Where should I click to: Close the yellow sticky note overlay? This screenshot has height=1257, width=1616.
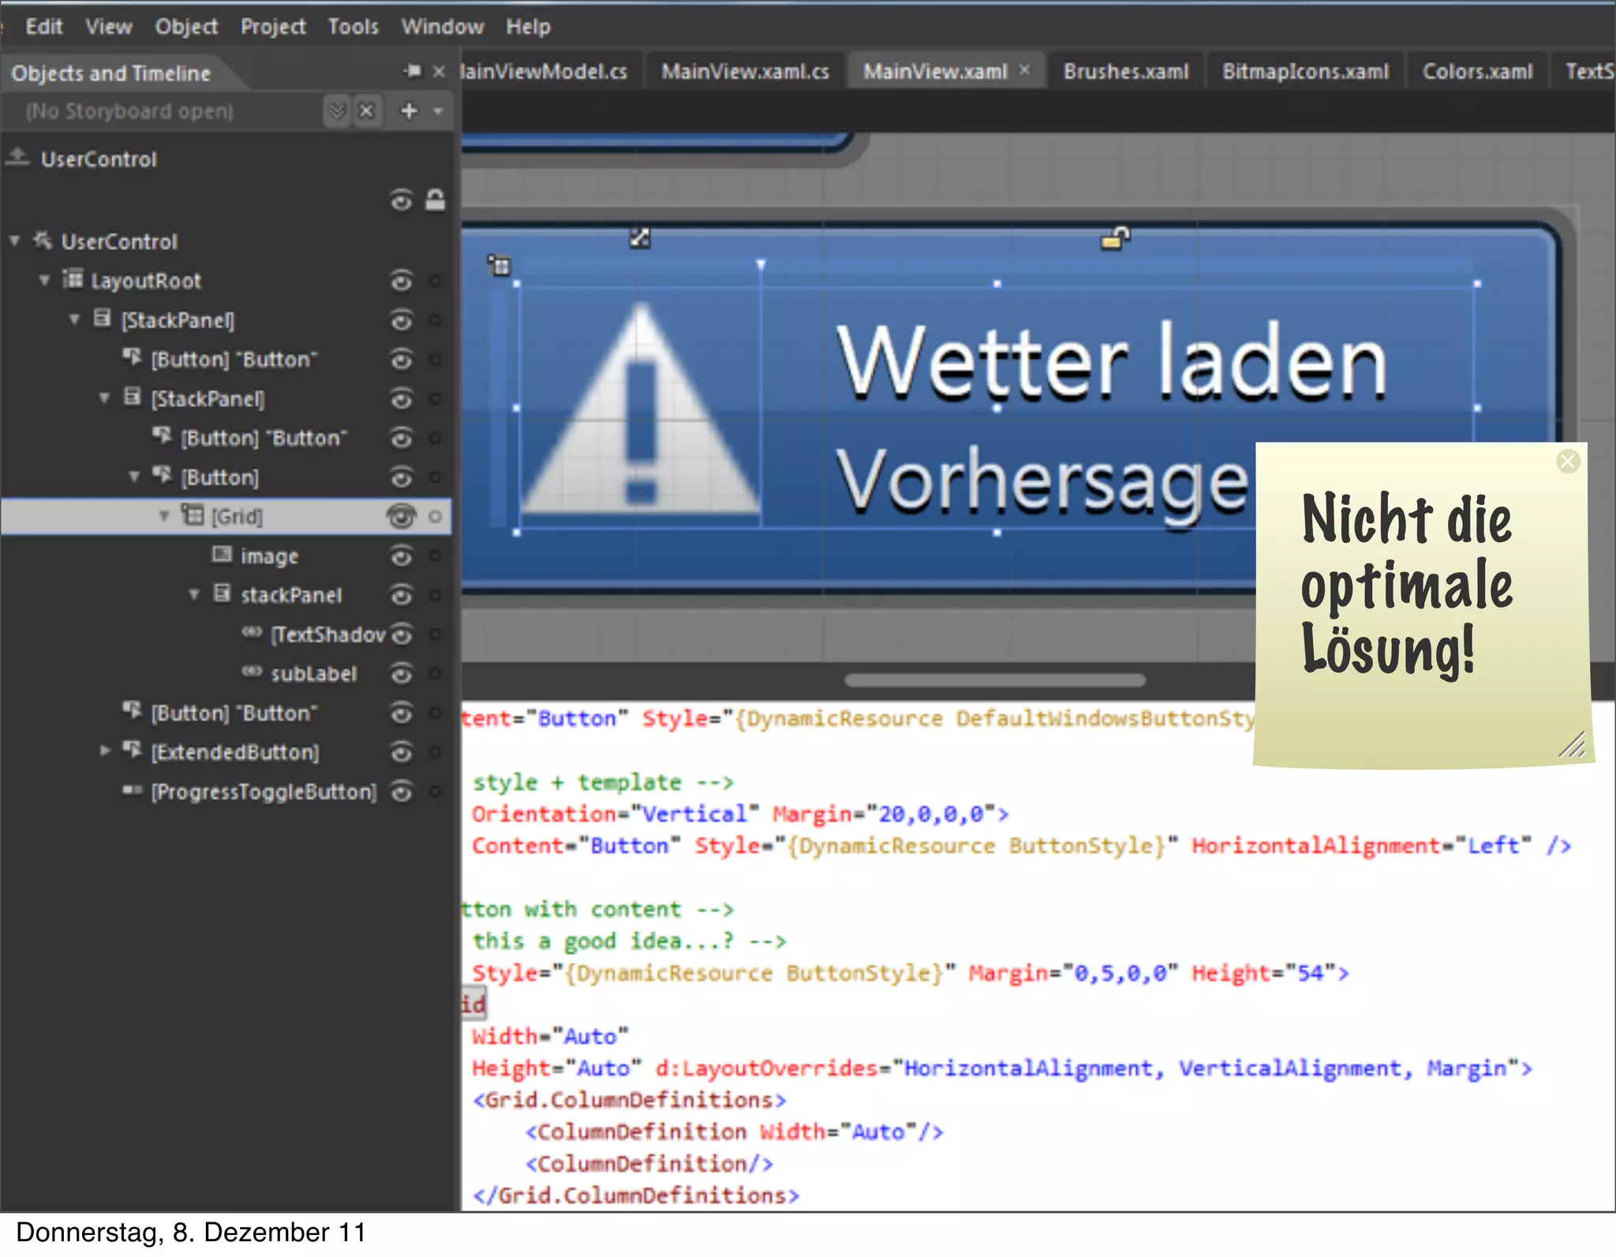point(1567,462)
